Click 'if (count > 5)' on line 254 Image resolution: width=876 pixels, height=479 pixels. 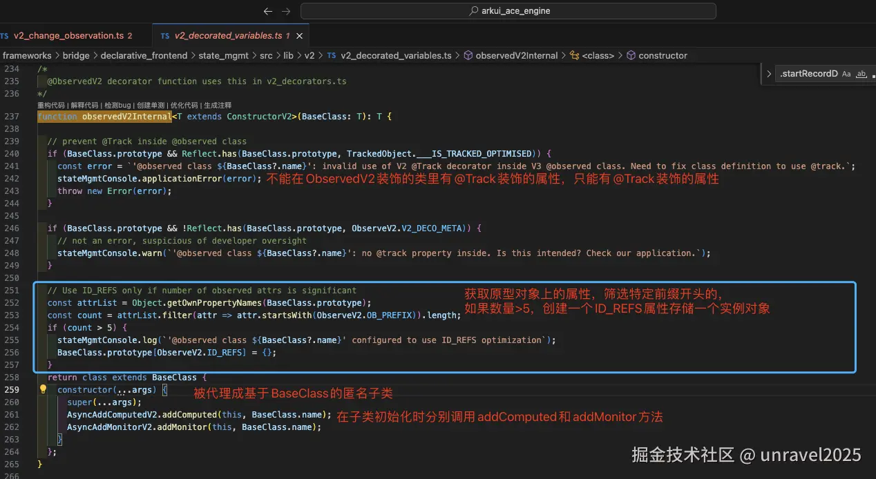click(x=84, y=327)
